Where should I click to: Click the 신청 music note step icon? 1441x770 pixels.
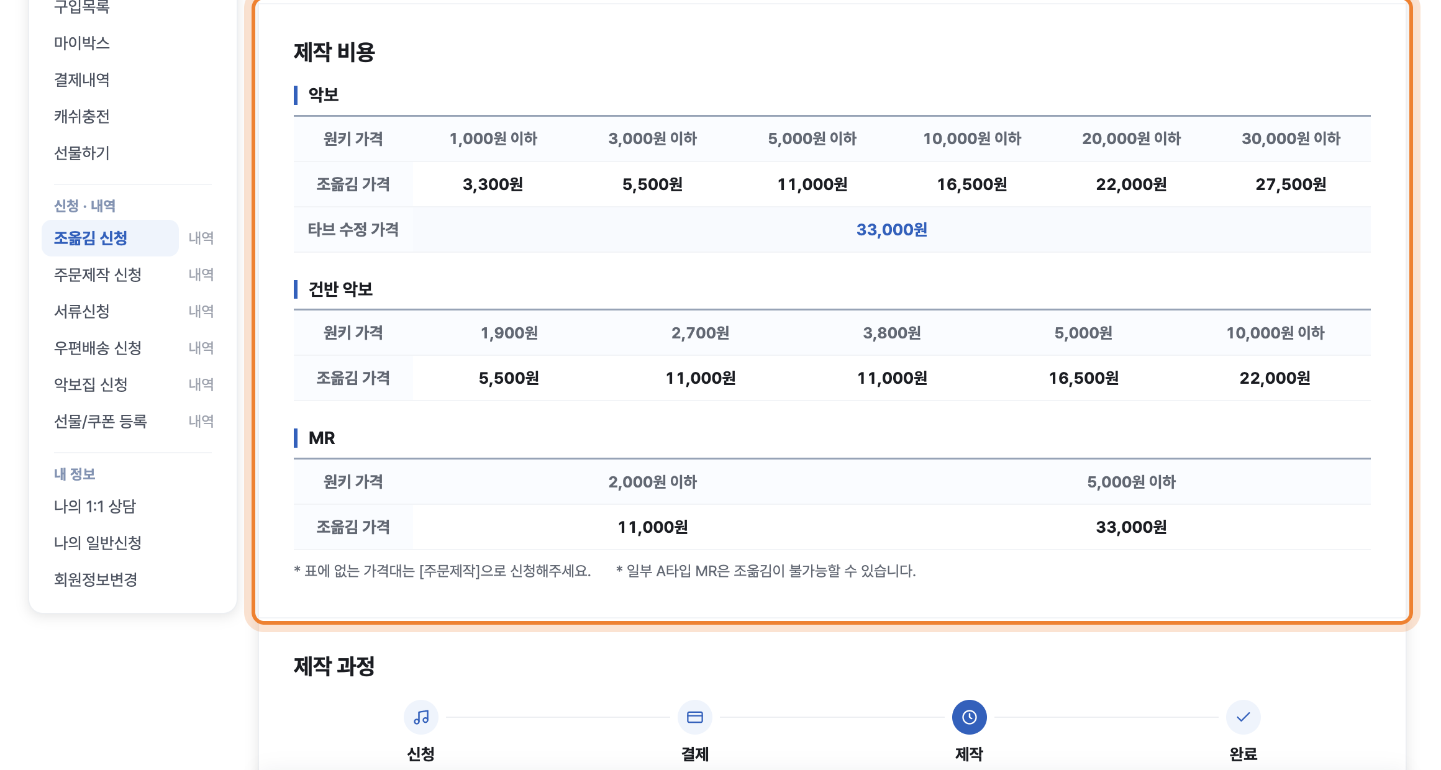pos(421,717)
